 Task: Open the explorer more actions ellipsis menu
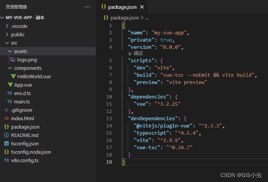click(x=87, y=7)
